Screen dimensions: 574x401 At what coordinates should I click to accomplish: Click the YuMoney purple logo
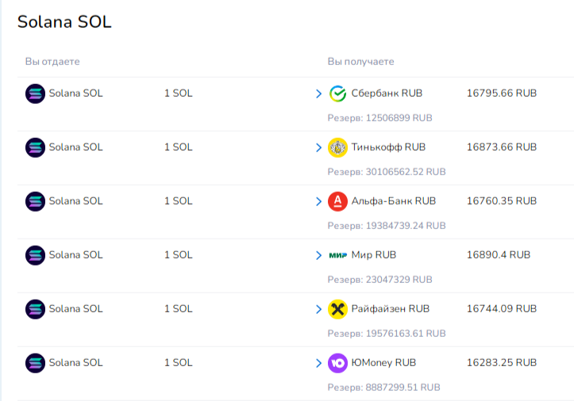click(x=337, y=363)
